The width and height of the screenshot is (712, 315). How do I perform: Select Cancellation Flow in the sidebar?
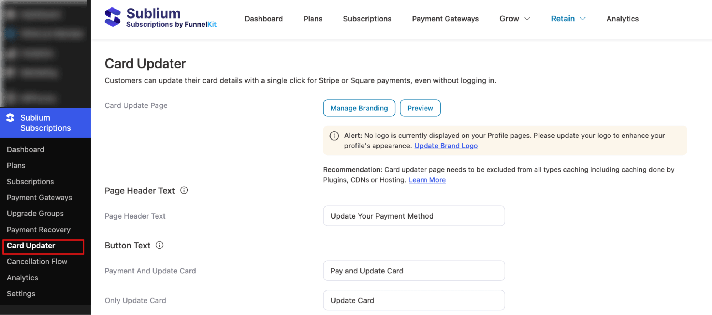[37, 261]
